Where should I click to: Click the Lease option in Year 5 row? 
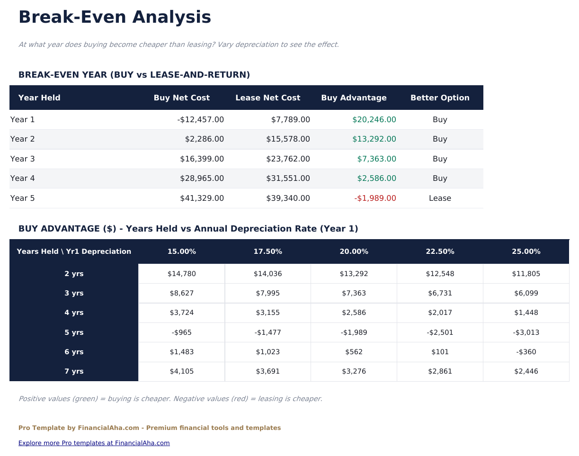click(x=440, y=198)
